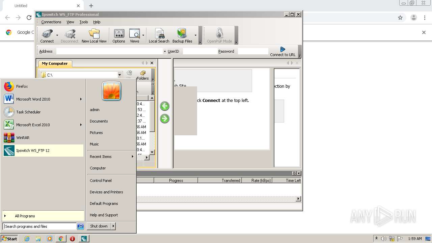Open Windows Explorer from the taskbar

click(x=38, y=239)
